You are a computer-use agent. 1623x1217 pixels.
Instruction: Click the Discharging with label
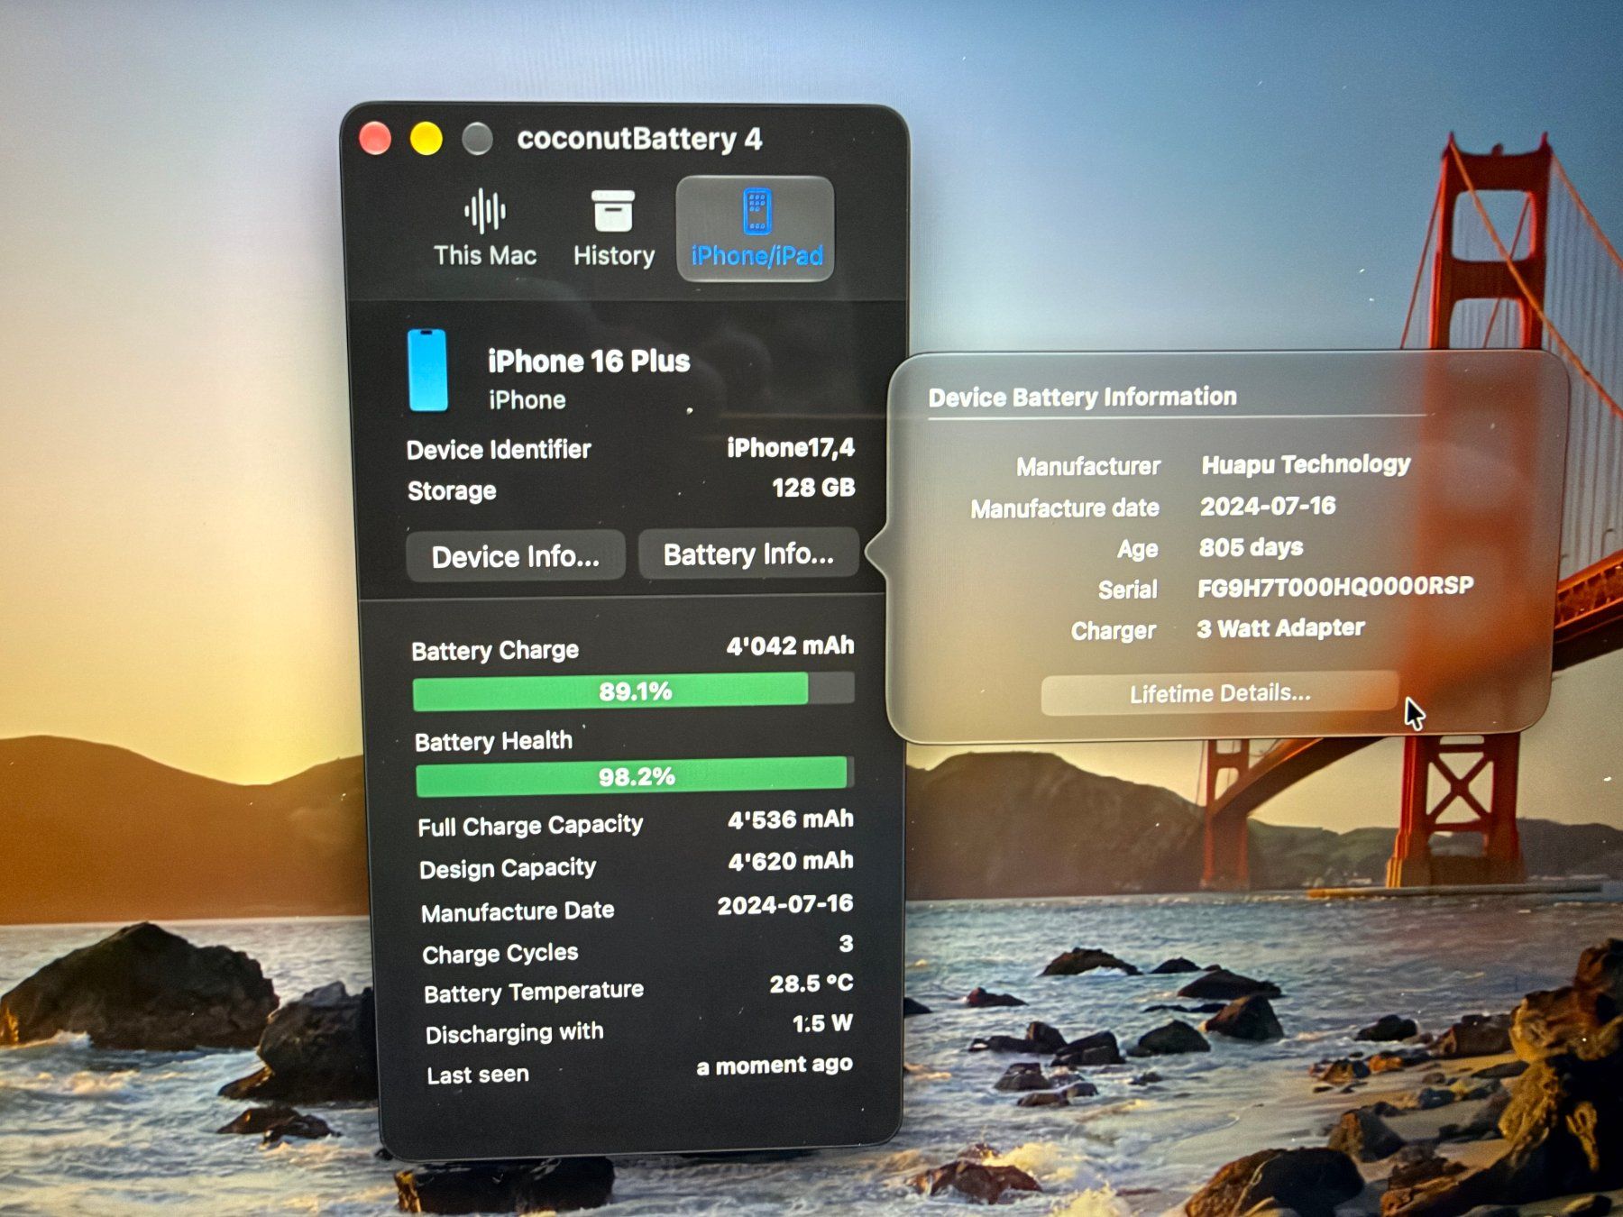(x=514, y=1032)
